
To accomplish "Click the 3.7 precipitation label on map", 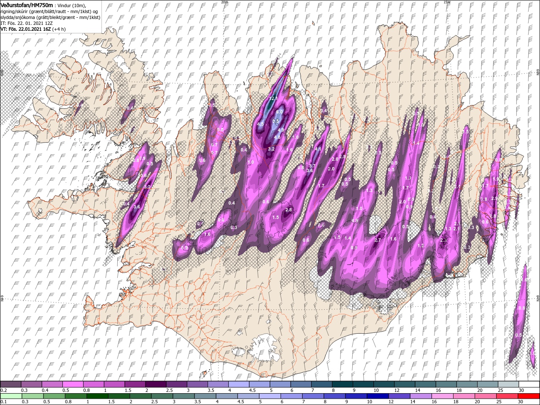I will point(313,166).
